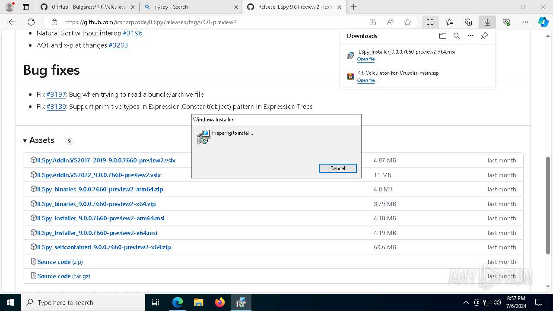Close the ilyspy Search tab
The height and width of the screenshot is (311, 553).
click(236, 7)
